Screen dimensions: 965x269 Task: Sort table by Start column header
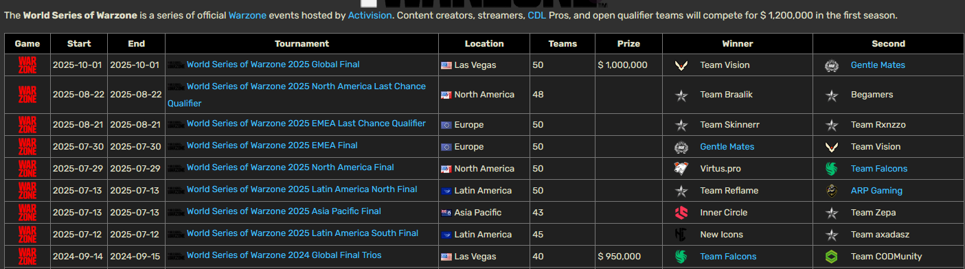click(79, 43)
